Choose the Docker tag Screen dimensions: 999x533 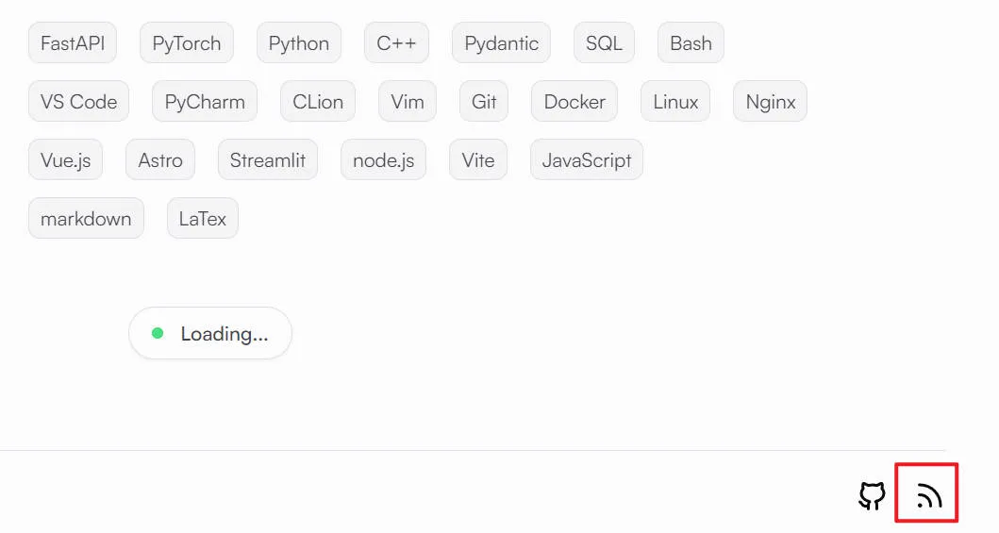[574, 101]
